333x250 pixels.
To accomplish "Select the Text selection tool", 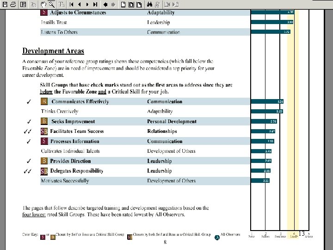I will point(62,4).
